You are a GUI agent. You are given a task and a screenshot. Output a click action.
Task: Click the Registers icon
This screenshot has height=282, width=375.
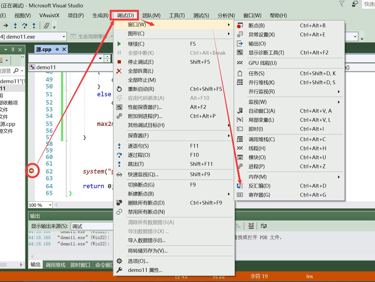click(x=240, y=195)
